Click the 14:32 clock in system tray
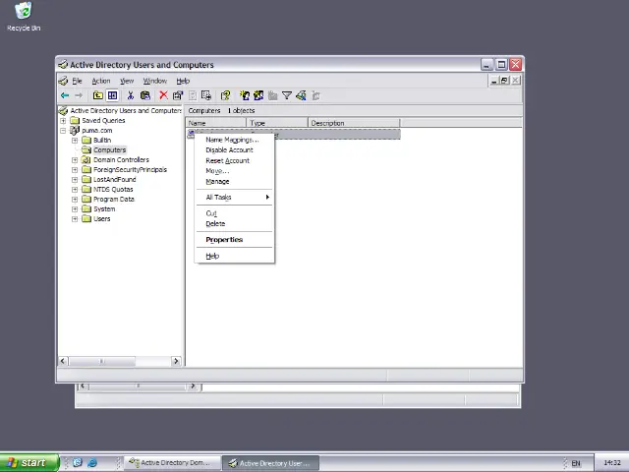Image resolution: width=629 pixels, height=472 pixels. click(x=612, y=463)
